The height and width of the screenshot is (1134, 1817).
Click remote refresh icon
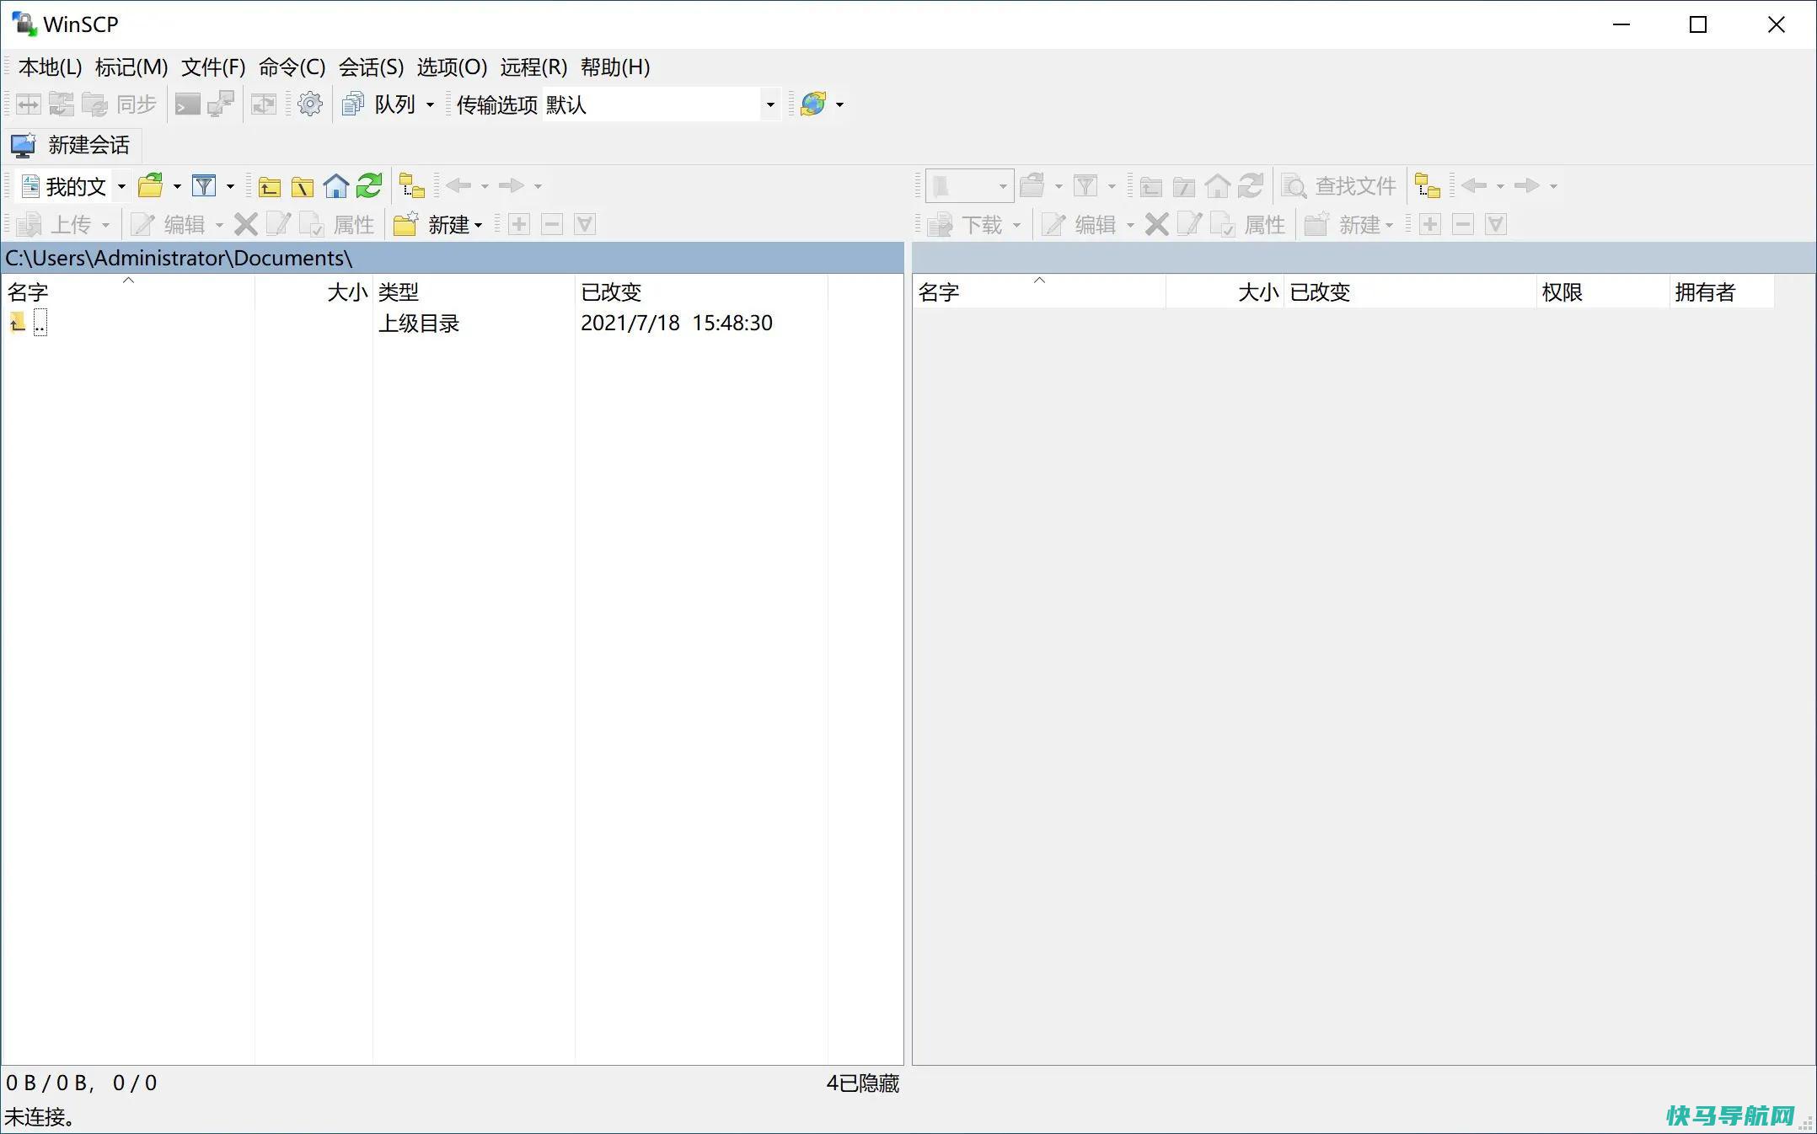tap(1251, 186)
